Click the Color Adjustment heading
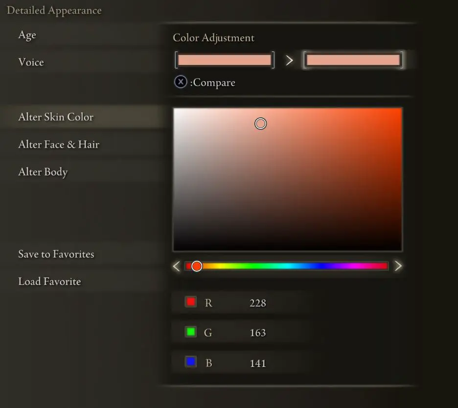 point(213,38)
